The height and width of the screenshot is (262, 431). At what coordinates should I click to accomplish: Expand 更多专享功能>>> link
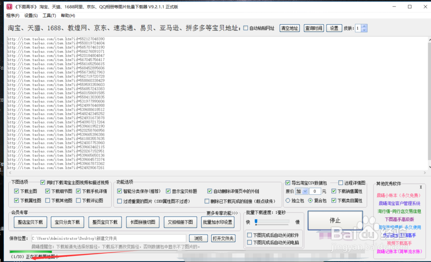click(x=222, y=213)
